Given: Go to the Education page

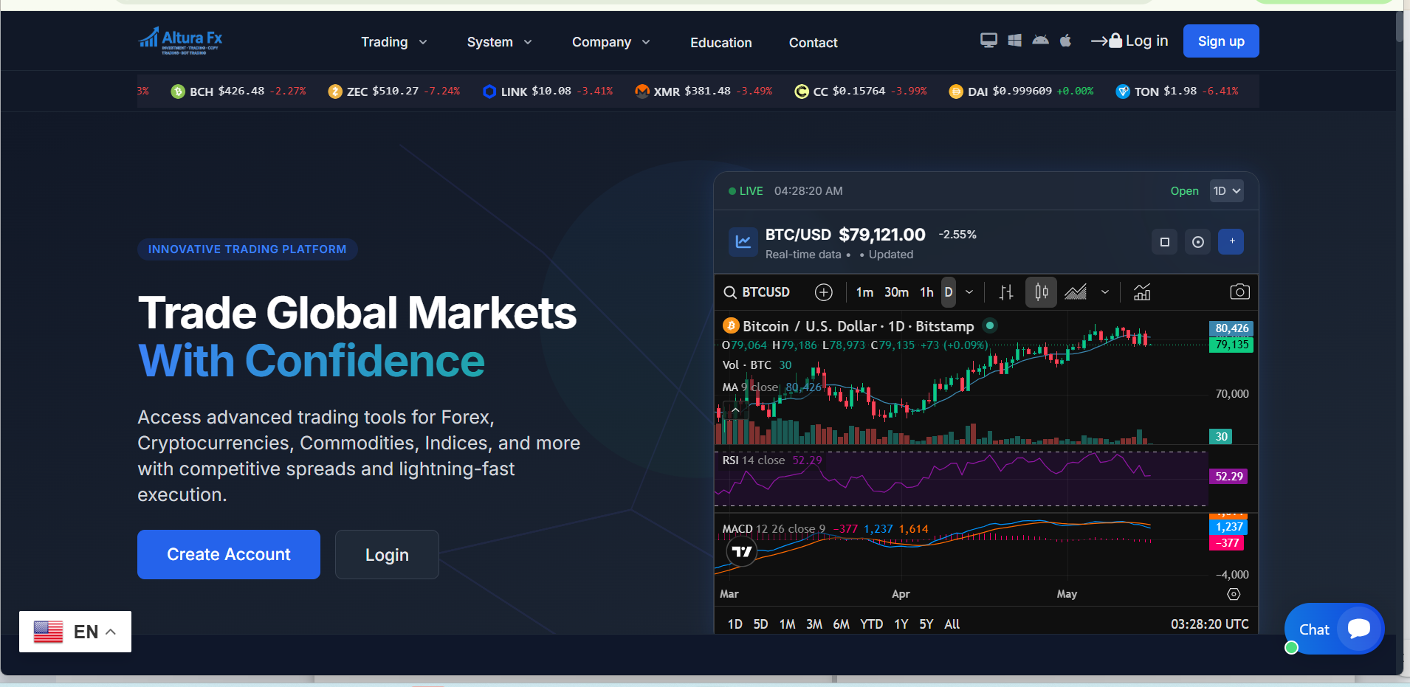Looking at the screenshot, I should (721, 43).
